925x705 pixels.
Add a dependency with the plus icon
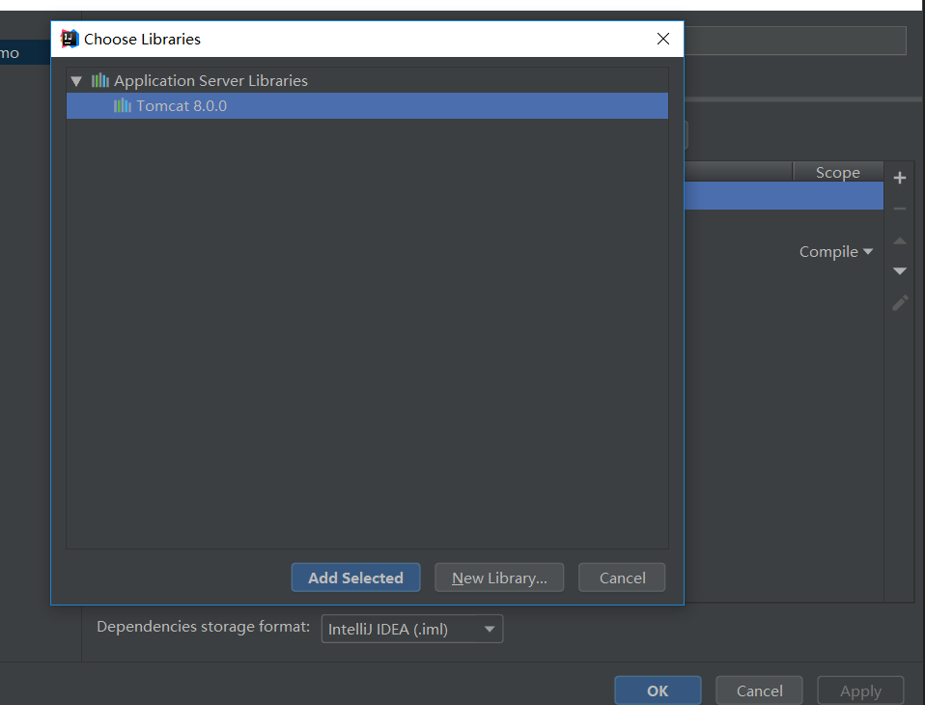900,178
